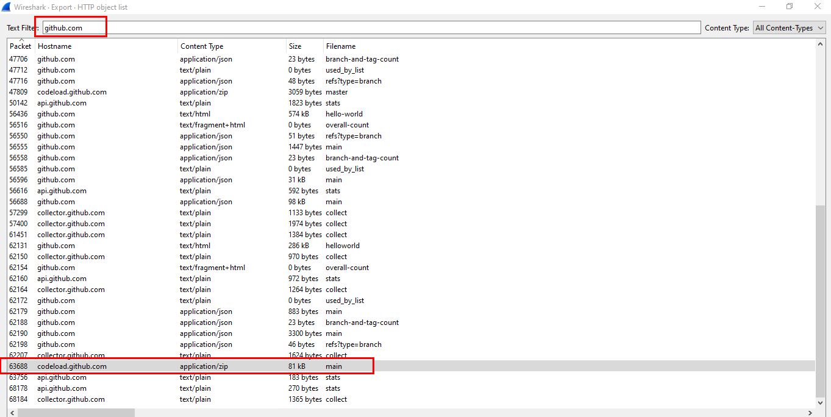Select the row sized 98 kB
831x417 pixels.
click(412, 202)
